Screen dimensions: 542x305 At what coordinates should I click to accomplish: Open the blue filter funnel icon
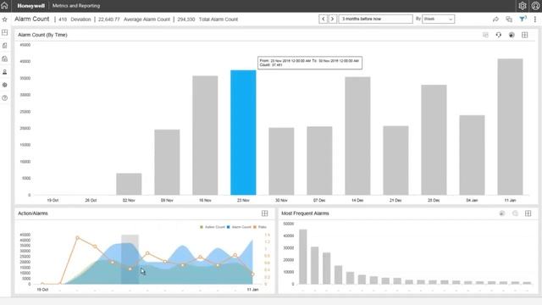523,19
